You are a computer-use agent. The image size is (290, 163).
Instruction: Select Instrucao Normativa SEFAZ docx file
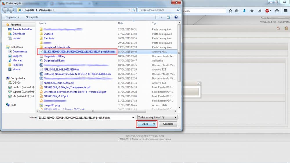[x=77, y=74]
